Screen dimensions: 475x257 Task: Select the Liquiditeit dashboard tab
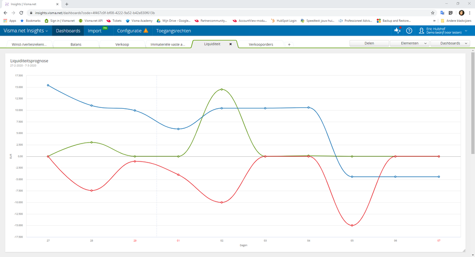pos(212,44)
